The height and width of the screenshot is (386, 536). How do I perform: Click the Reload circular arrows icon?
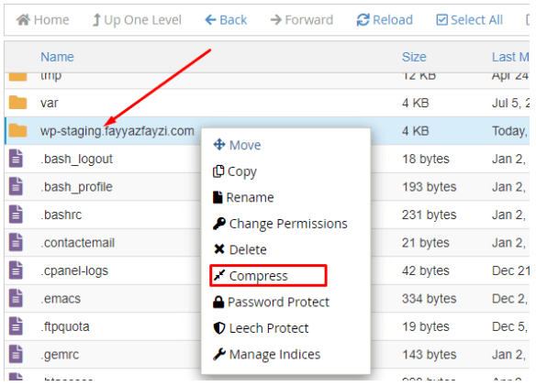pos(363,20)
